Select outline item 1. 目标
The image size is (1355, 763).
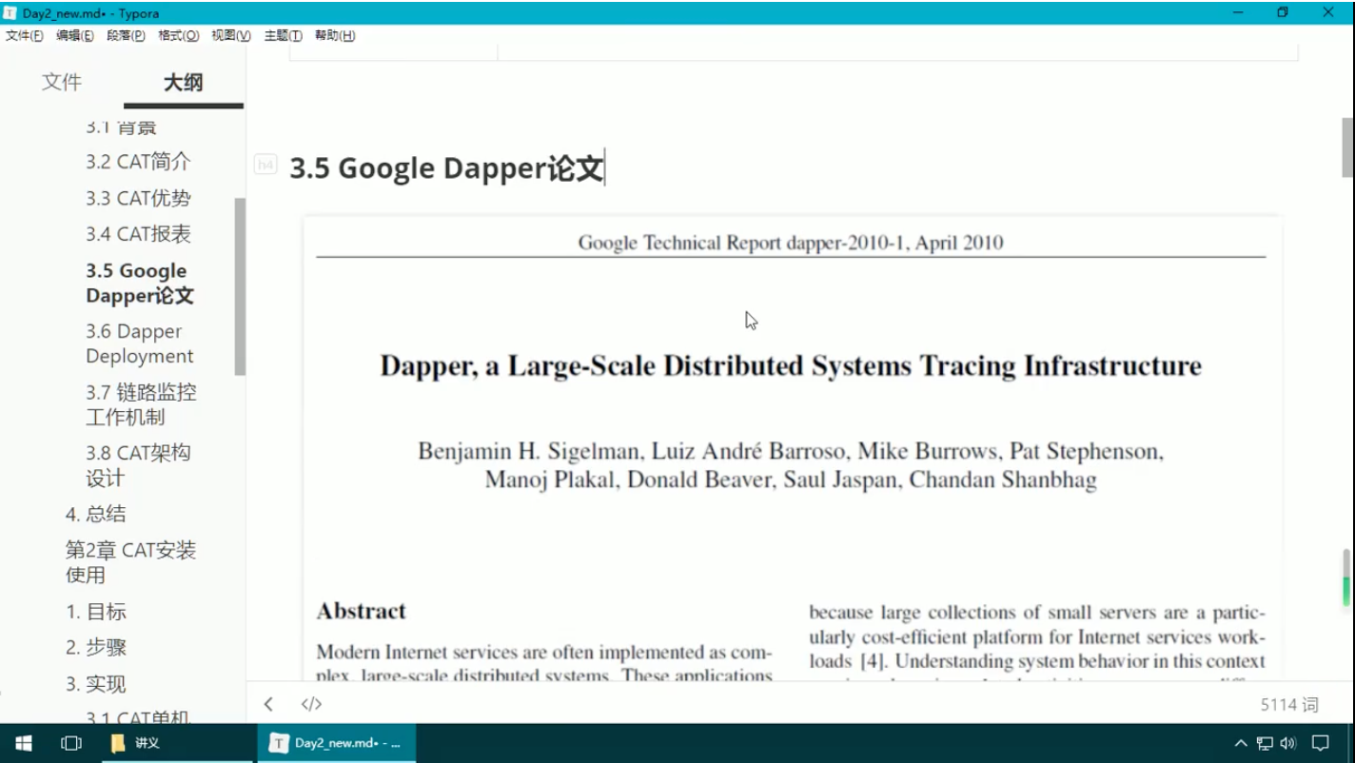coord(95,612)
